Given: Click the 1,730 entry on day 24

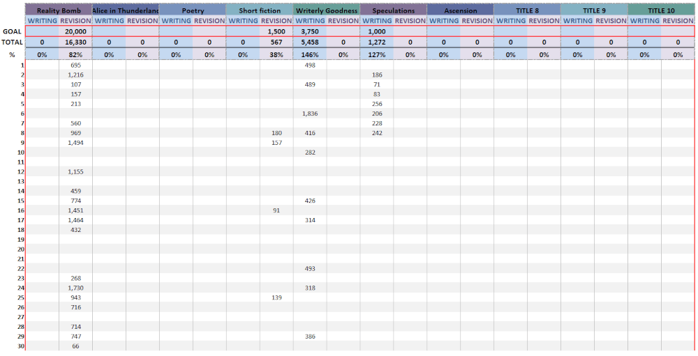Looking at the screenshot, I should (75, 288).
